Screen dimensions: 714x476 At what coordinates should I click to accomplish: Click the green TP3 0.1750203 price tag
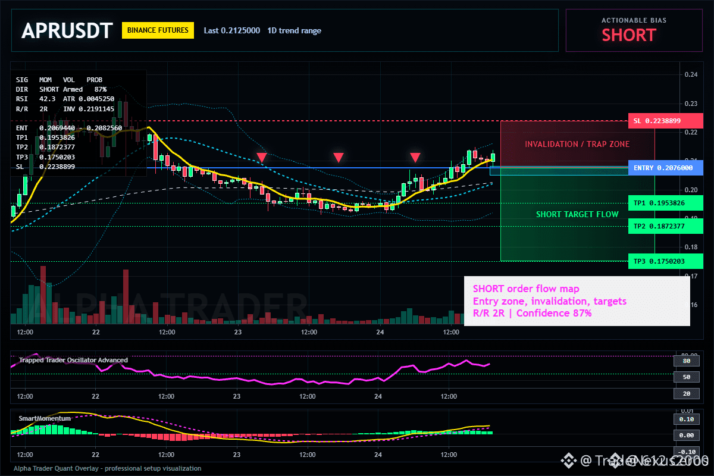pyautogui.click(x=665, y=261)
